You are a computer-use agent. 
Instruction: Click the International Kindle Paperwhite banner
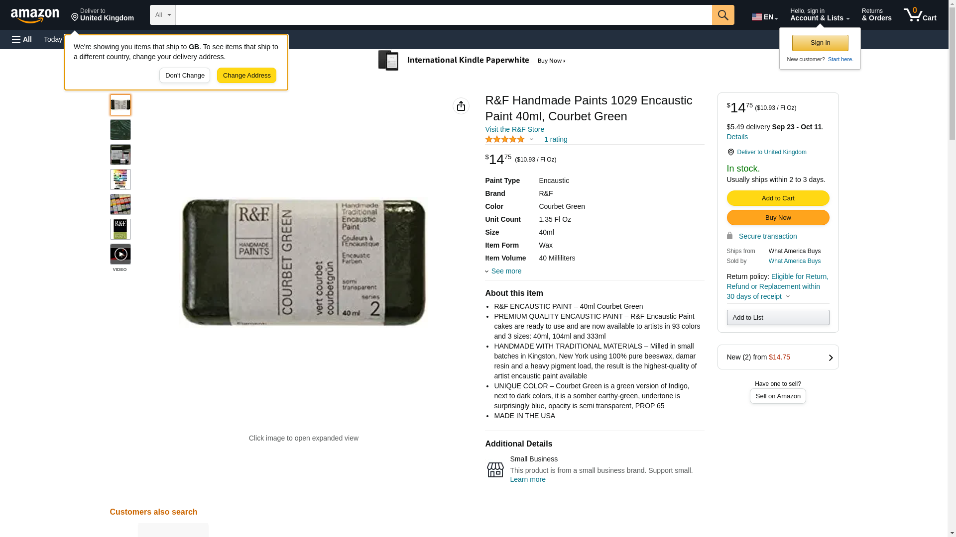point(473,61)
